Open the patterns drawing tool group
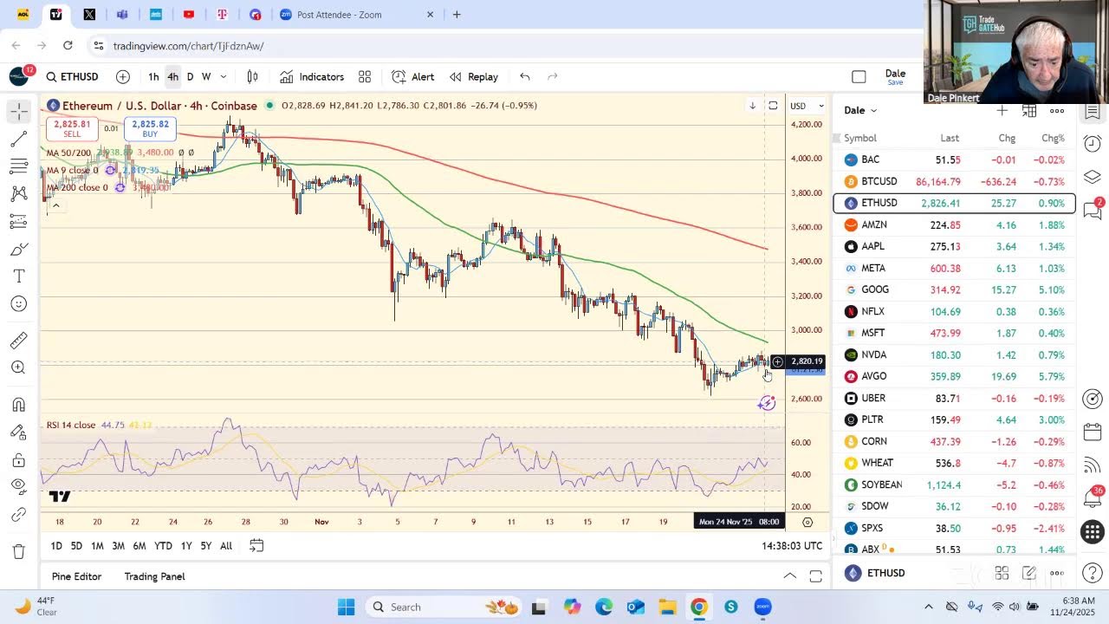The image size is (1109, 624). pyautogui.click(x=19, y=194)
